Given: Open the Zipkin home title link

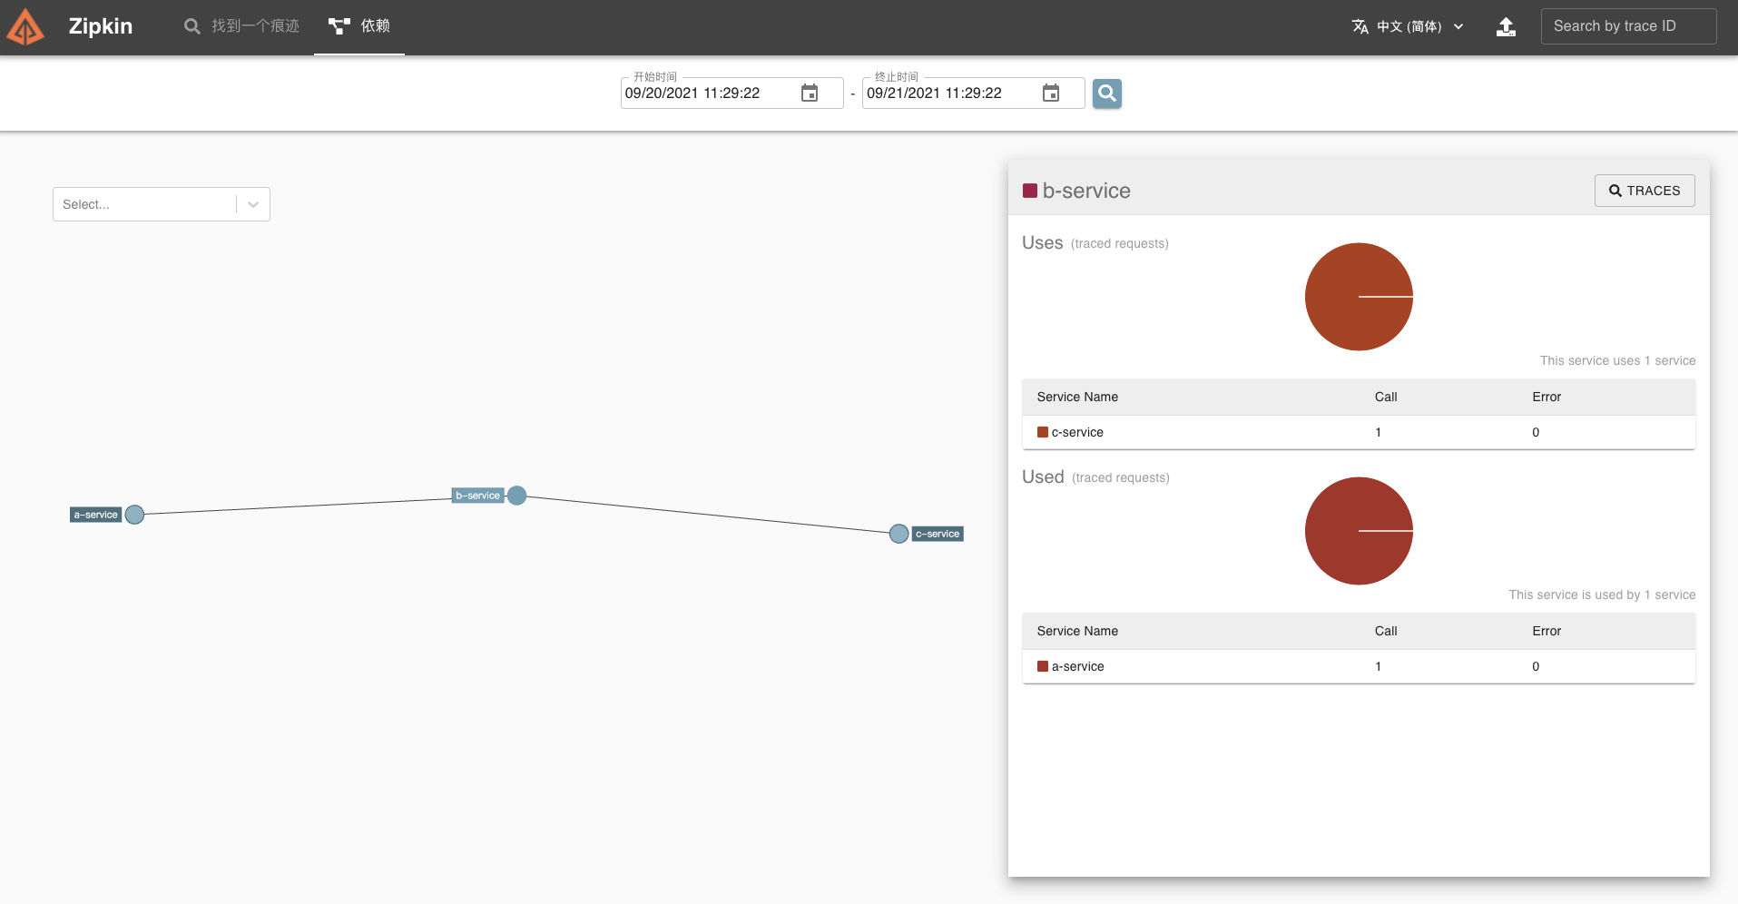Looking at the screenshot, I should tap(101, 26).
